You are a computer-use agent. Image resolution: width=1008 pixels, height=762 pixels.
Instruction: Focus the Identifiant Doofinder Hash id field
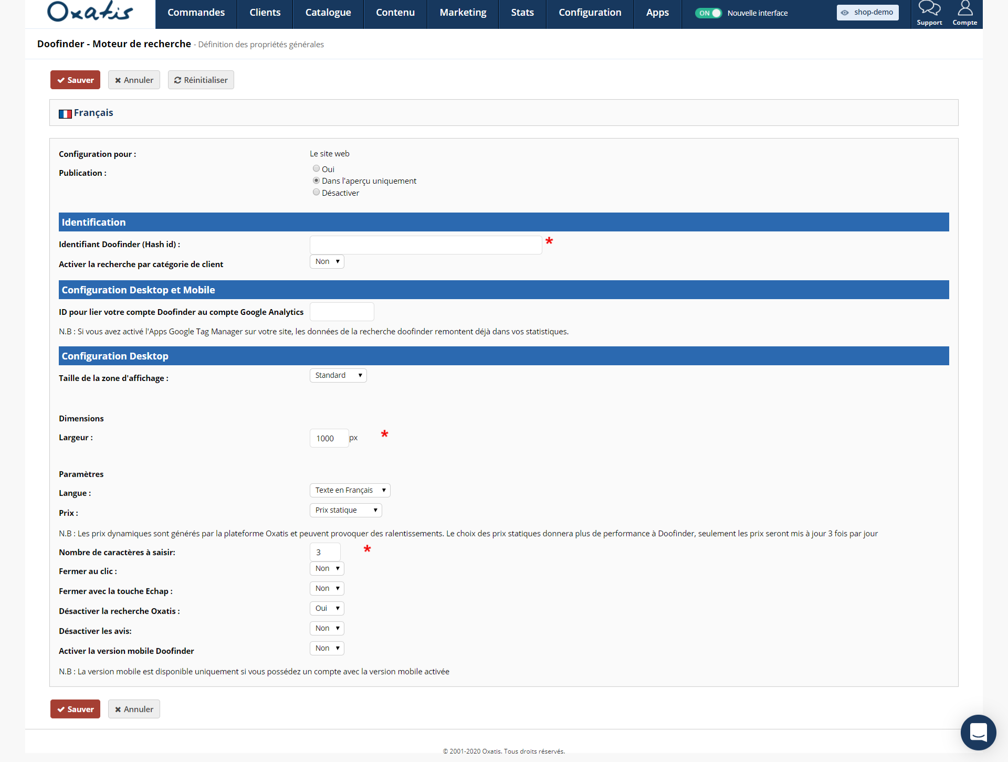[426, 245]
